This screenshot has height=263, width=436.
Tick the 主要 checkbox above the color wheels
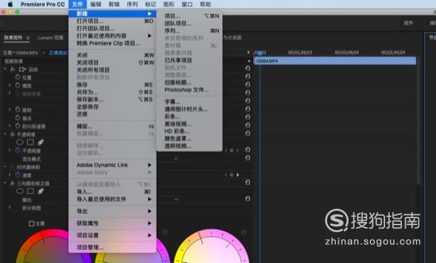coord(32,223)
